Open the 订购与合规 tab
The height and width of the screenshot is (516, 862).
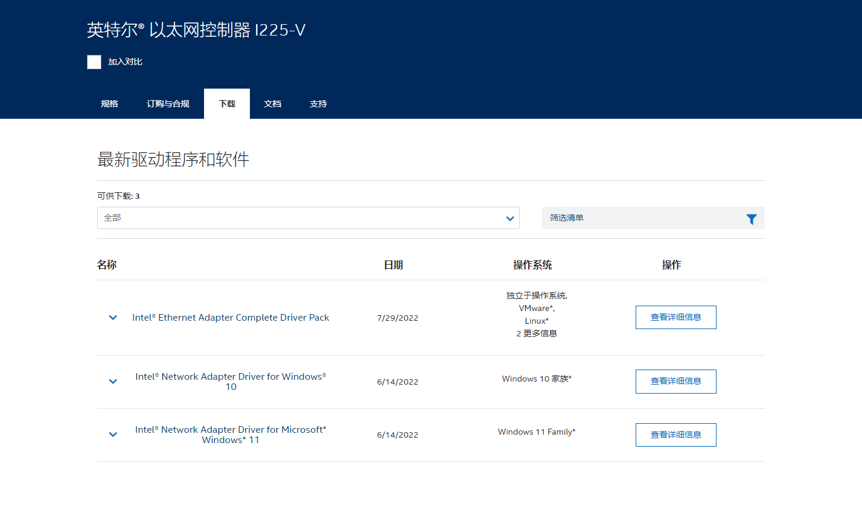pos(167,104)
